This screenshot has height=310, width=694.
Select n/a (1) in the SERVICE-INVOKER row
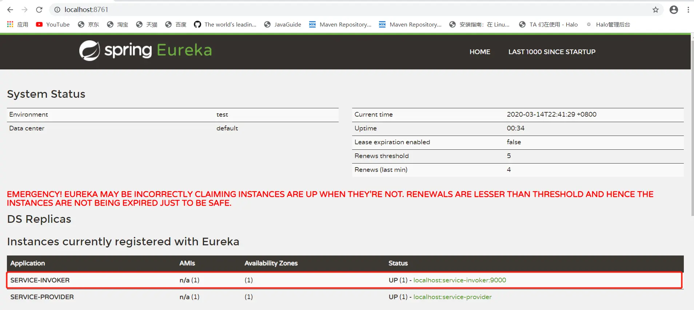click(x=190, y=280)
